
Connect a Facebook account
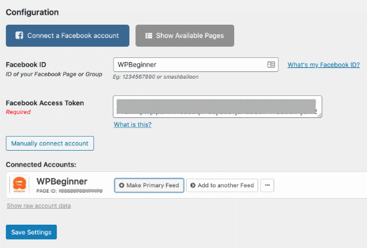tap(67, 35)
